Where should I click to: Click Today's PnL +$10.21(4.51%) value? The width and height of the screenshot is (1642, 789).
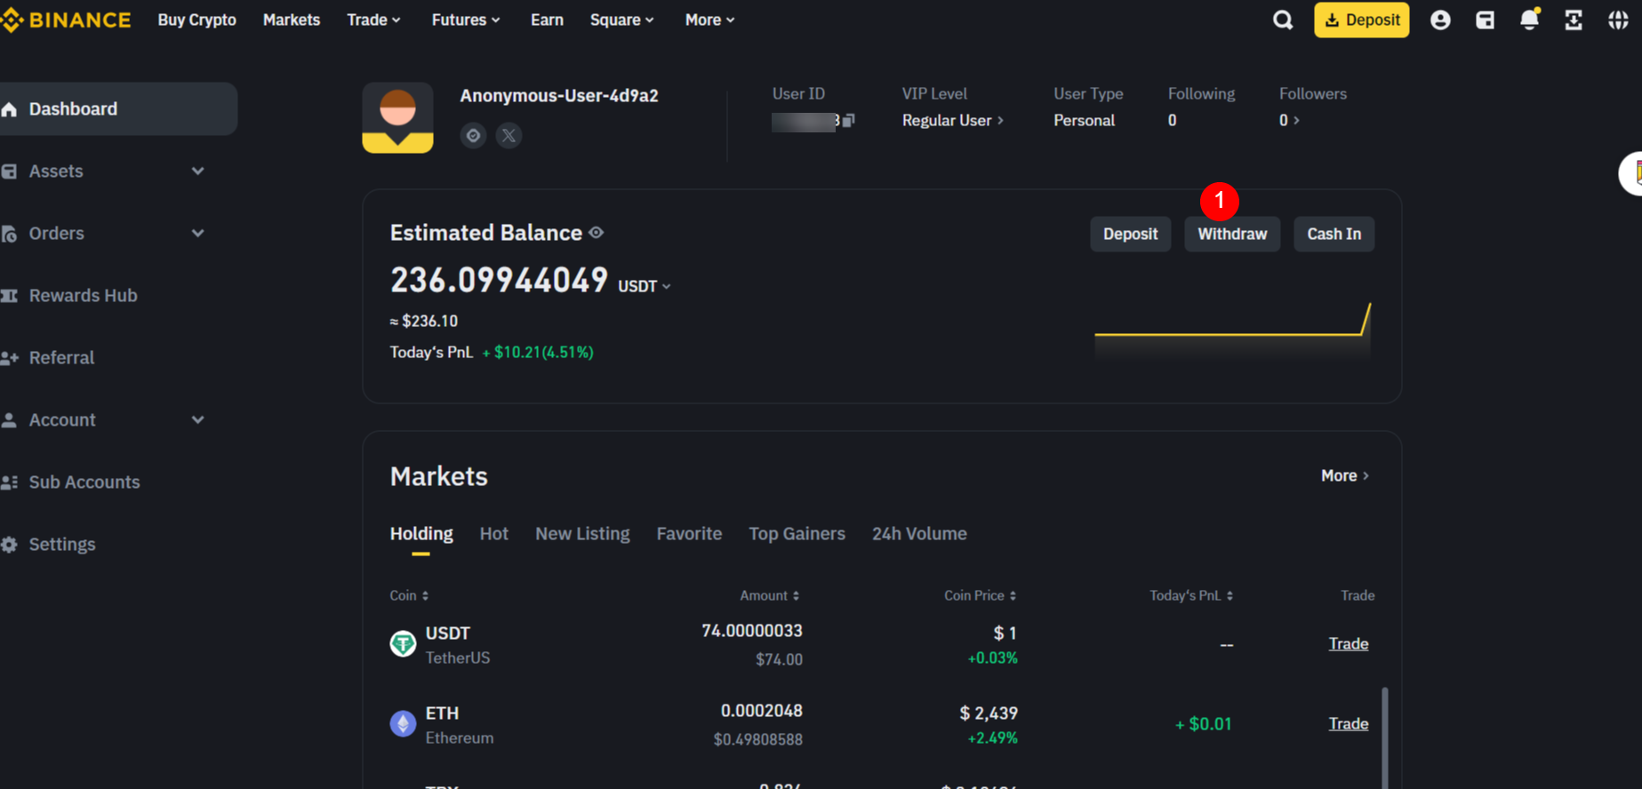pos(538,353)
